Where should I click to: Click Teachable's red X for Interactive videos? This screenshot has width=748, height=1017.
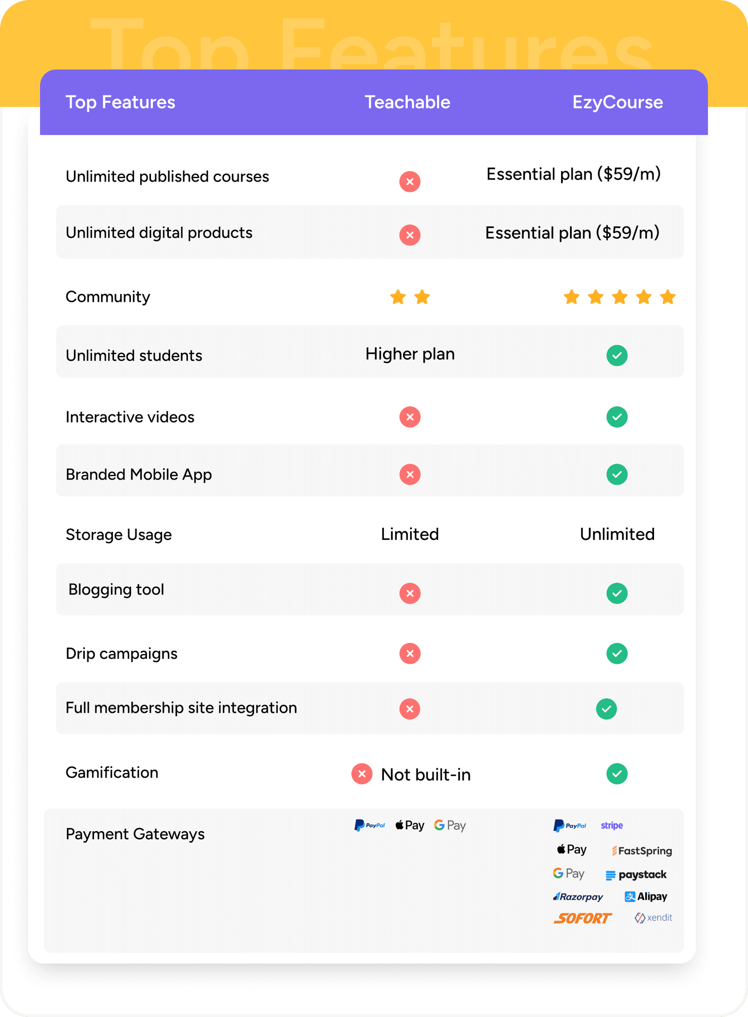tap(410, 417)
